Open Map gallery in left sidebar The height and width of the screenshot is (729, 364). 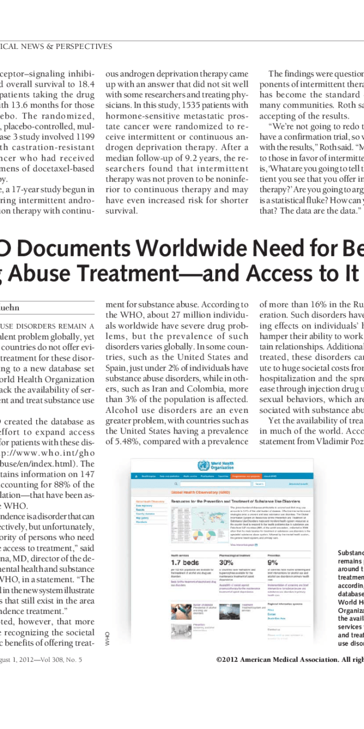point(142,517)
